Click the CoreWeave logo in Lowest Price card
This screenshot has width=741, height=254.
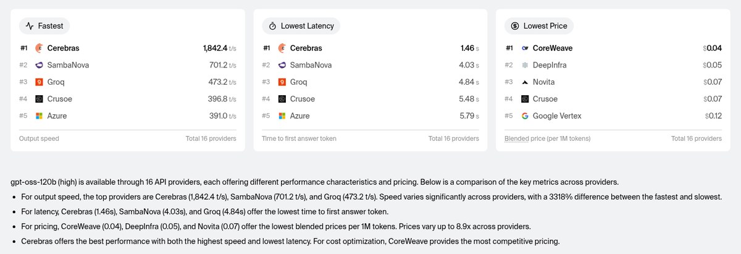[524, 48]
